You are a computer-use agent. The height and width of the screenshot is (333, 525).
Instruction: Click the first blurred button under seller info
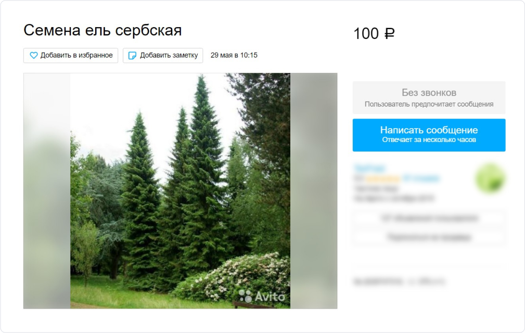429,218
